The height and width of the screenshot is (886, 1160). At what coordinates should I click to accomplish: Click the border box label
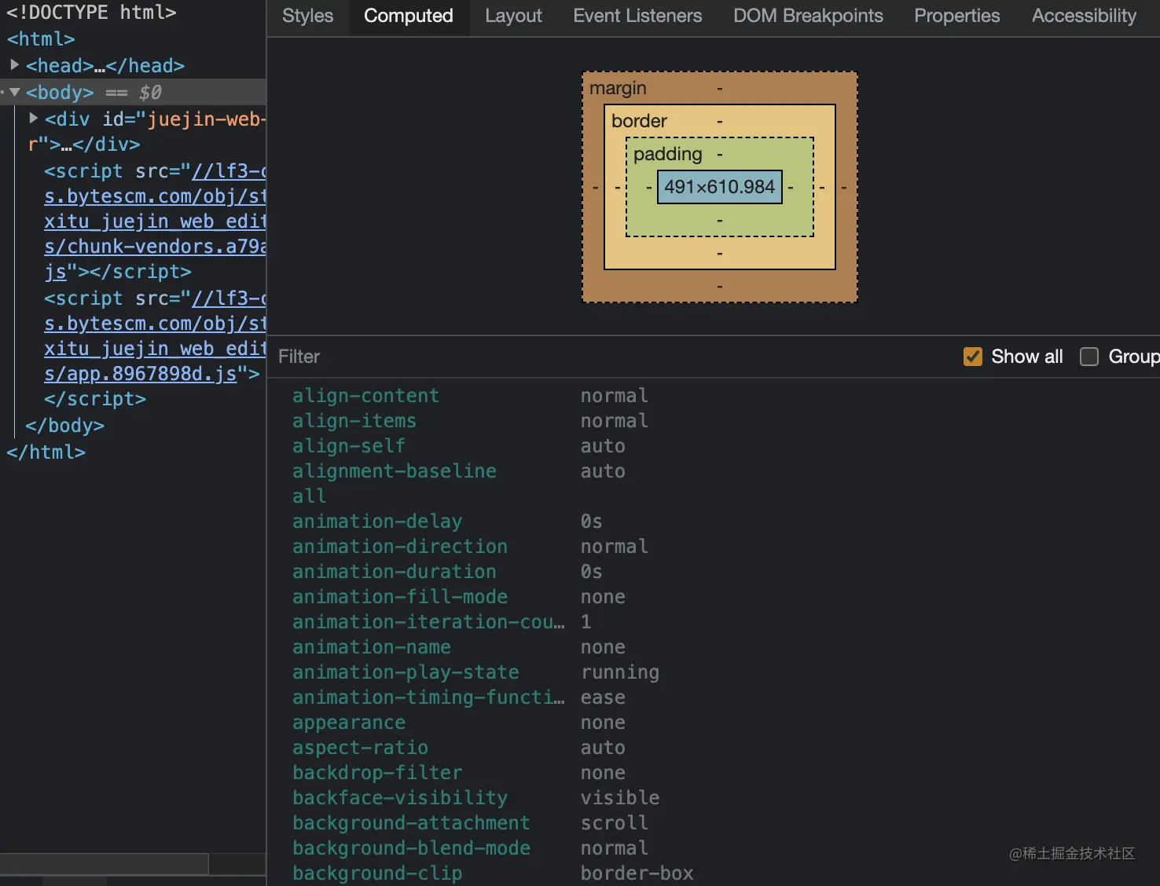pos(639,121)
